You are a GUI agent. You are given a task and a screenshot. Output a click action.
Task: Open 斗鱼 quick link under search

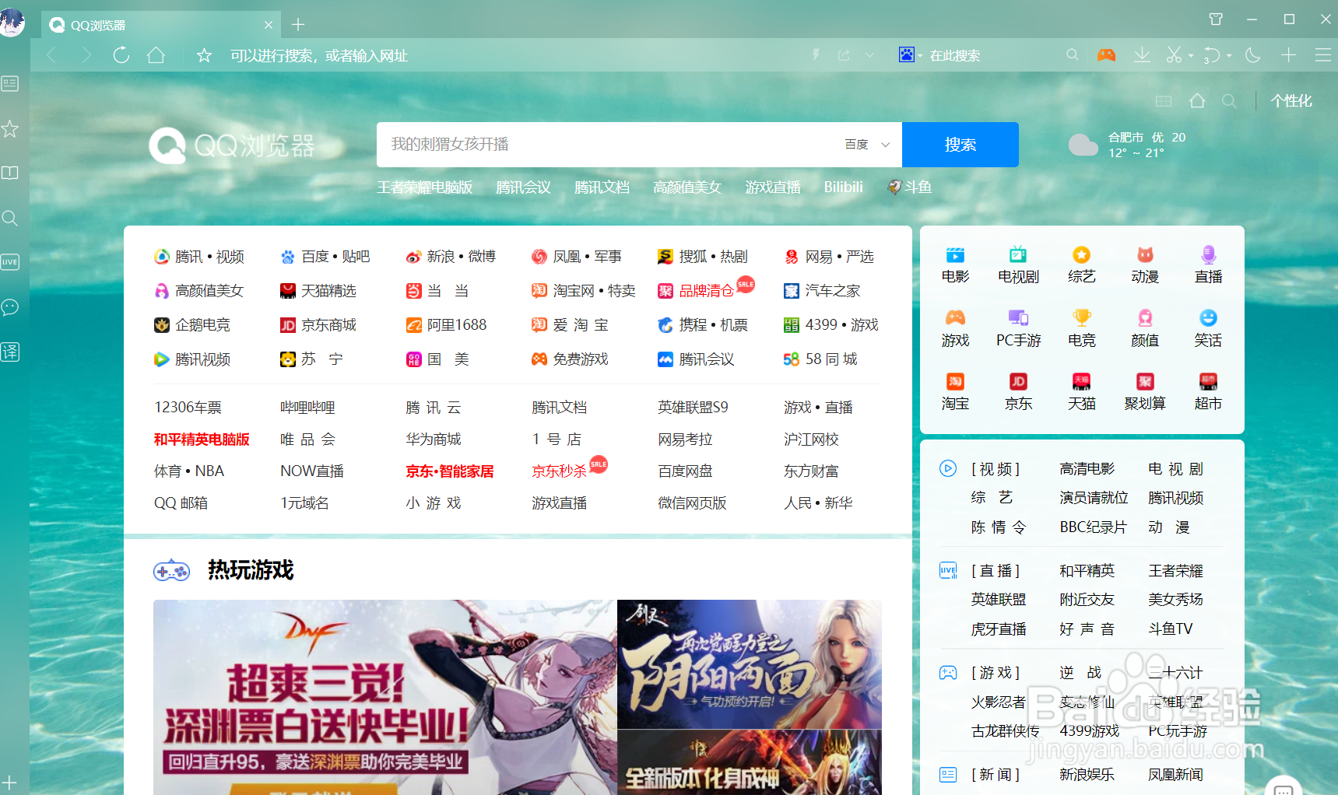pos(909,187)
